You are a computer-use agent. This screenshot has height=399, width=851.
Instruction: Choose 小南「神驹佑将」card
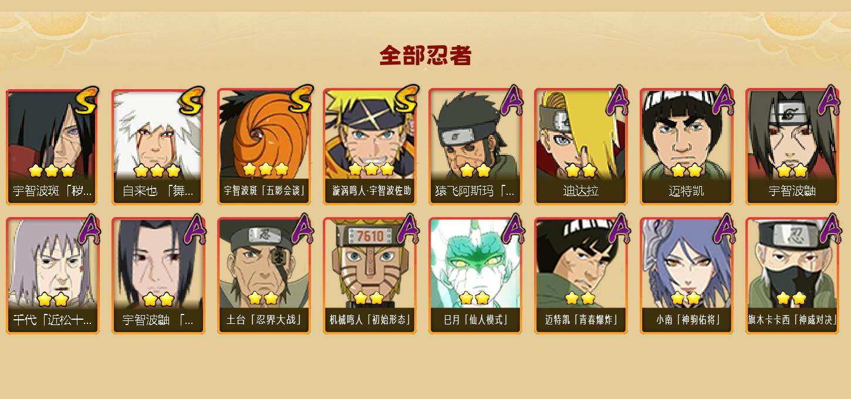click(686, 276)
